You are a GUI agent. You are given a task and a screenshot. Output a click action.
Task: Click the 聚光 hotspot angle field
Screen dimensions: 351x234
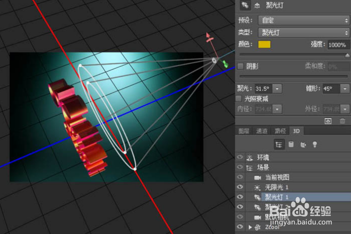263,89
